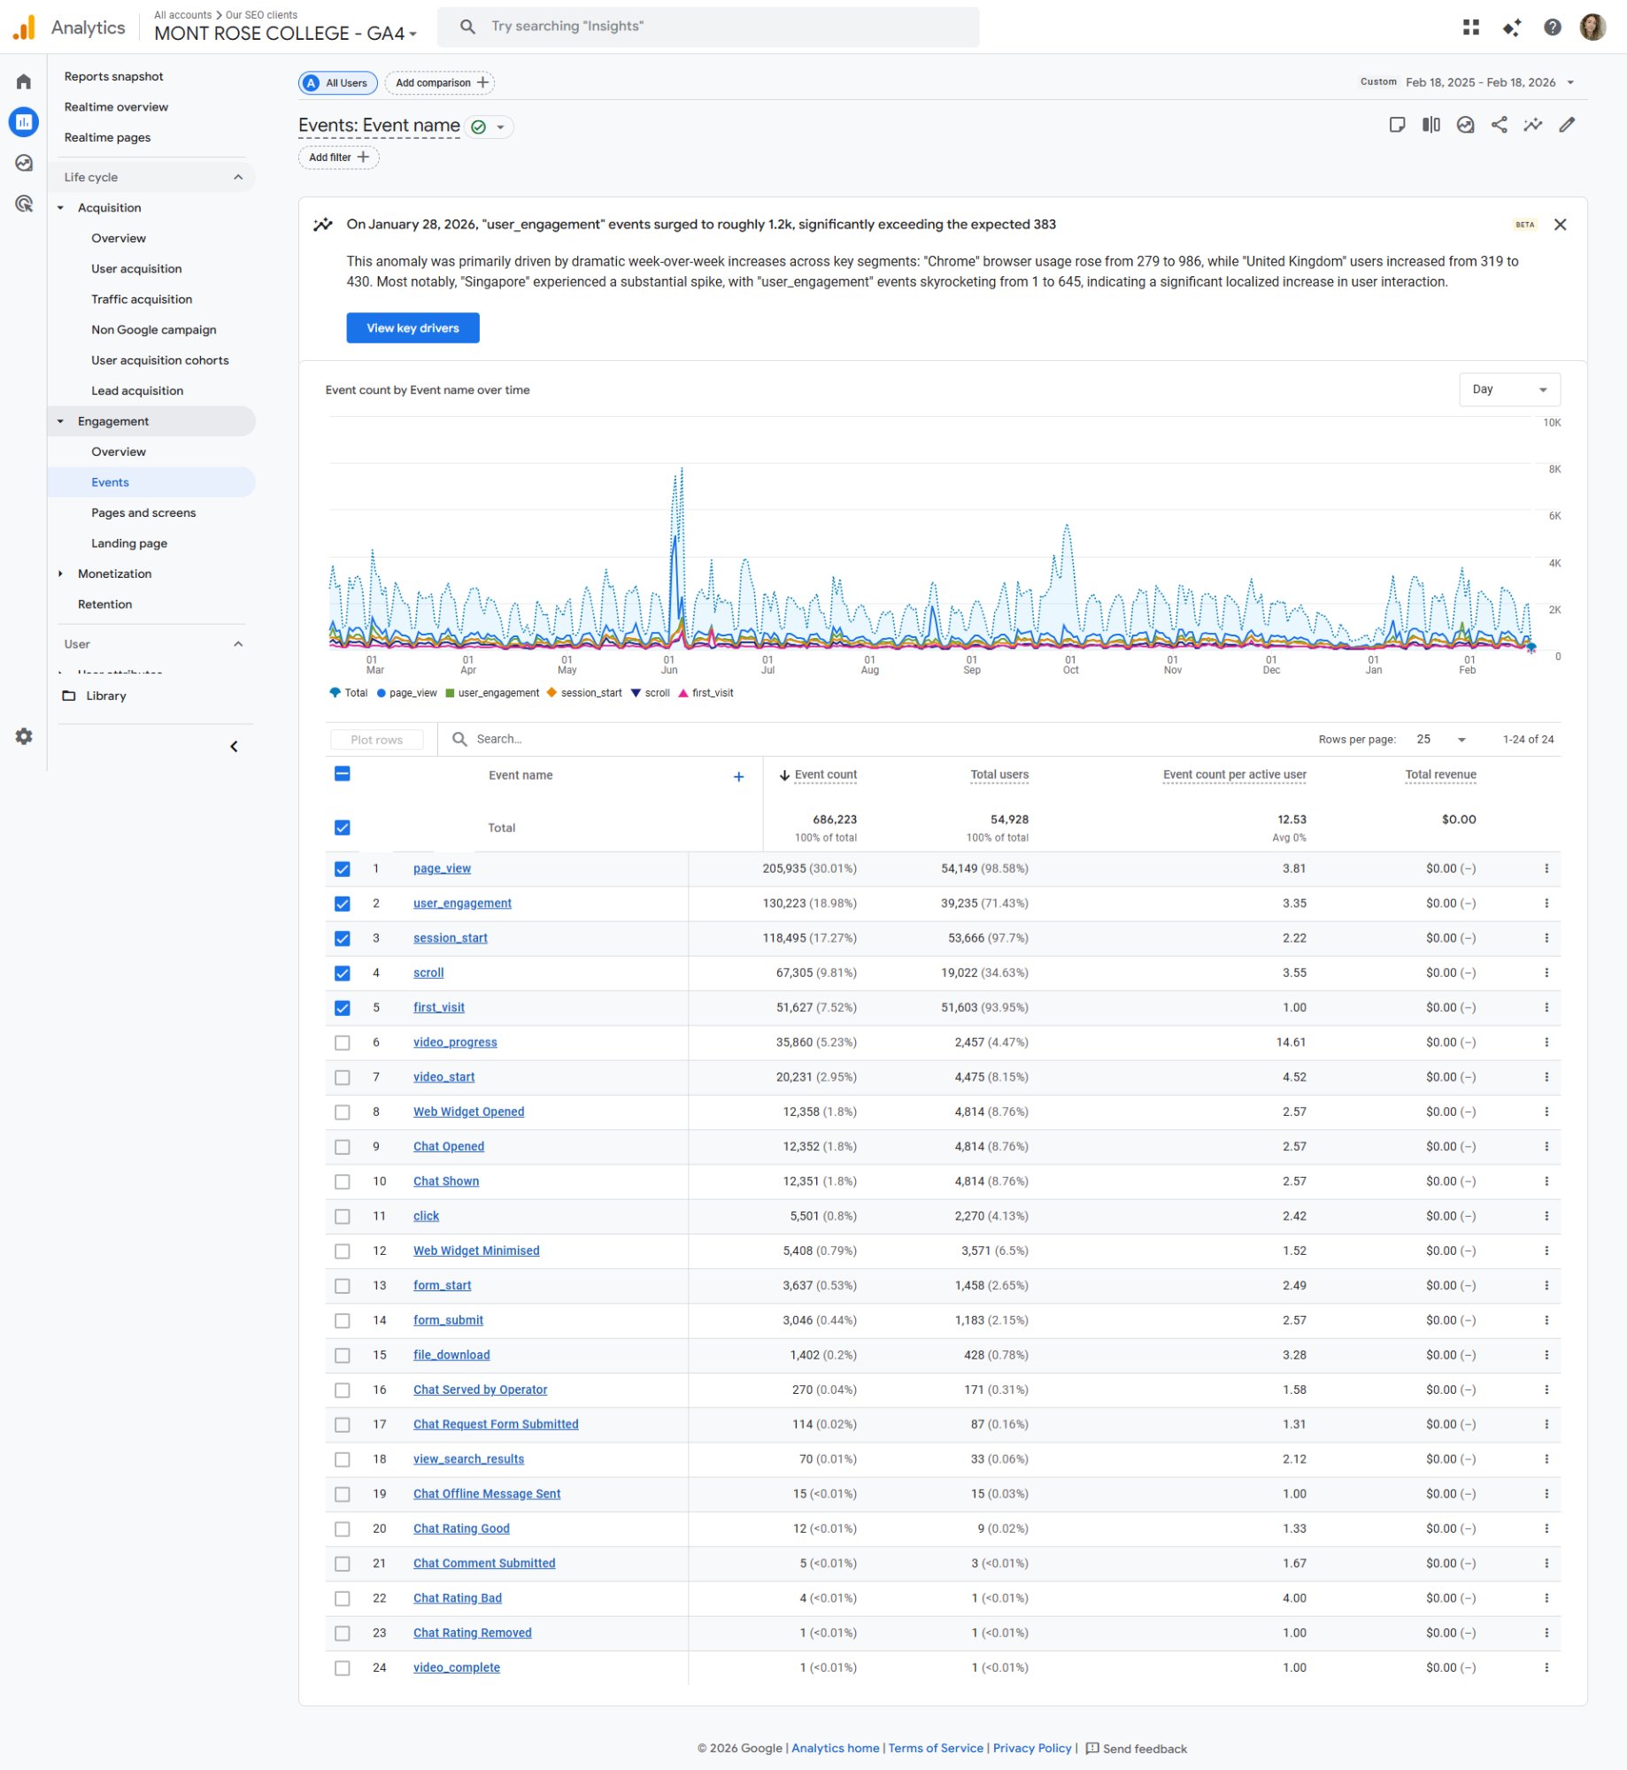This screenshot has height=1770, width=1627.
Task: Open the Rows per page dropdown
Action: (1441, 739)
